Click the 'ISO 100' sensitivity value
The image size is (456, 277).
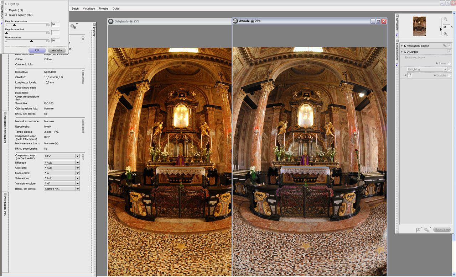tap(49, 103)
